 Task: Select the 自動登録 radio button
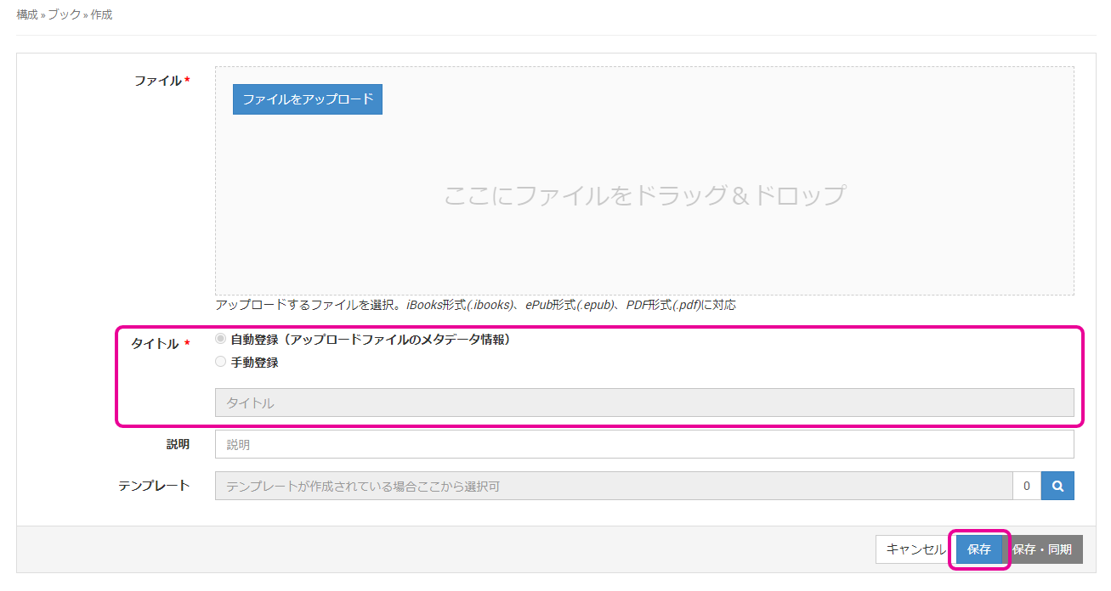pyautogui.click(x=221, y=339)
